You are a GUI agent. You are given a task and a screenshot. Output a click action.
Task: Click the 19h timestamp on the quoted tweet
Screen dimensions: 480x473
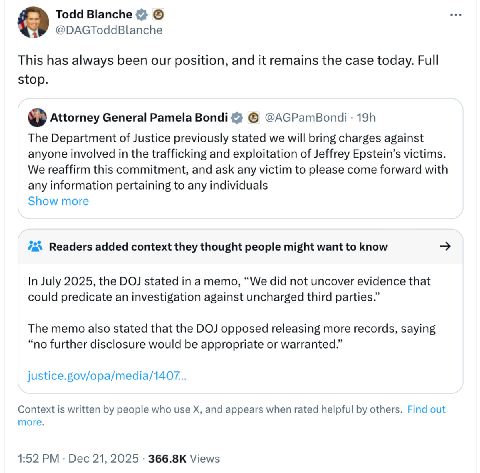pos(366,117)
